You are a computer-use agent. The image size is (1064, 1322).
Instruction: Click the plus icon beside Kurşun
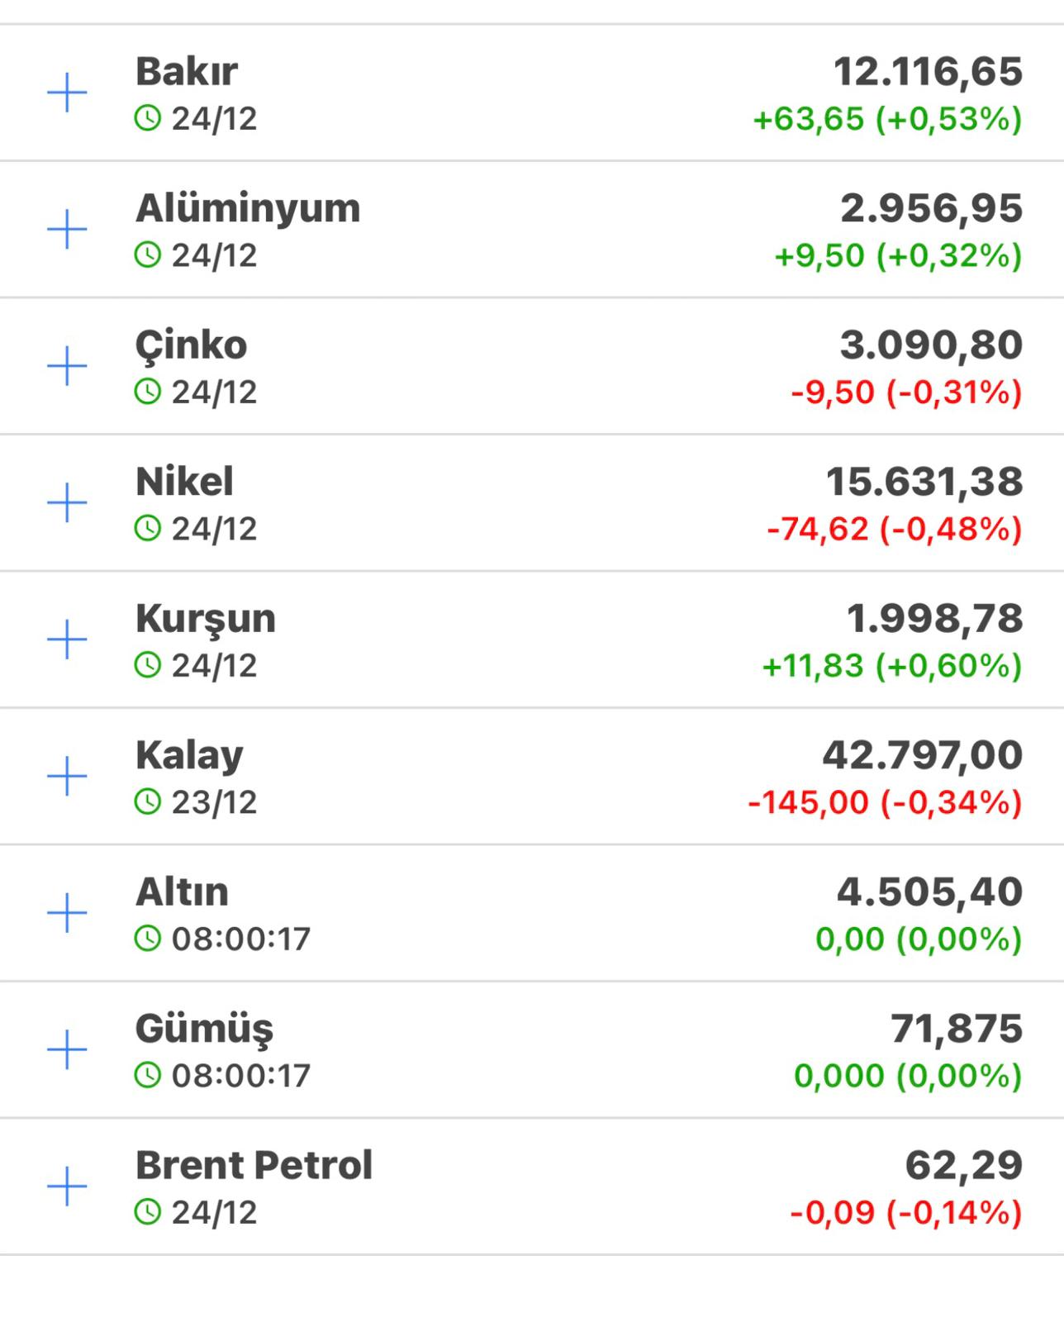[x=67, y=640]
